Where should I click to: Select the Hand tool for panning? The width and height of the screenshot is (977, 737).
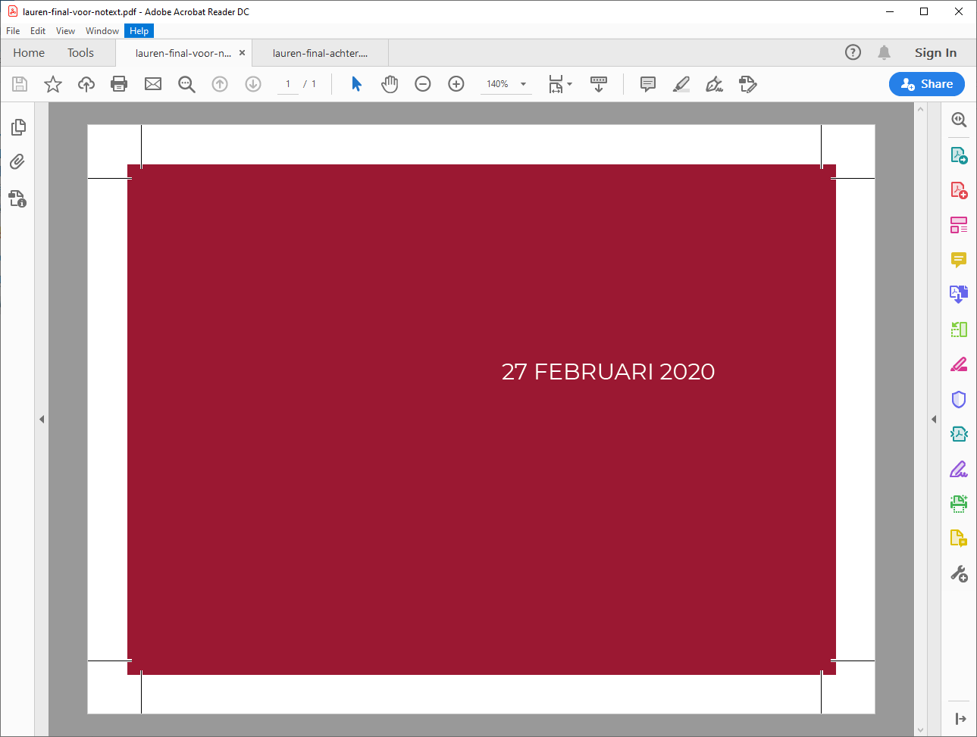pos(390,84)
